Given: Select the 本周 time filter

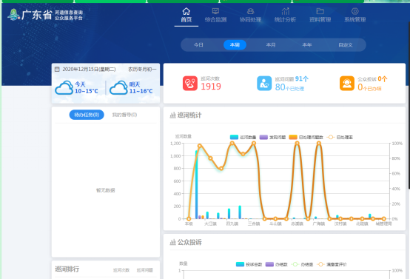Looking at the screenshot, I should point(235,45).
